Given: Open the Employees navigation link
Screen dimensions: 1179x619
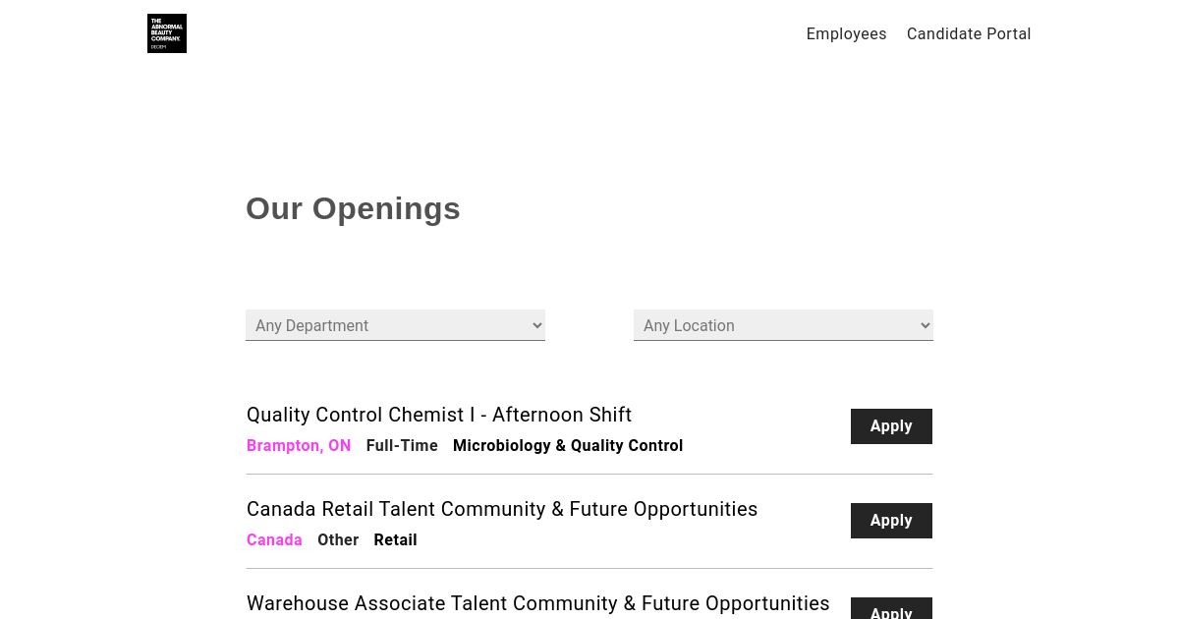Looking at the screenshot, I should click(846, 34).
